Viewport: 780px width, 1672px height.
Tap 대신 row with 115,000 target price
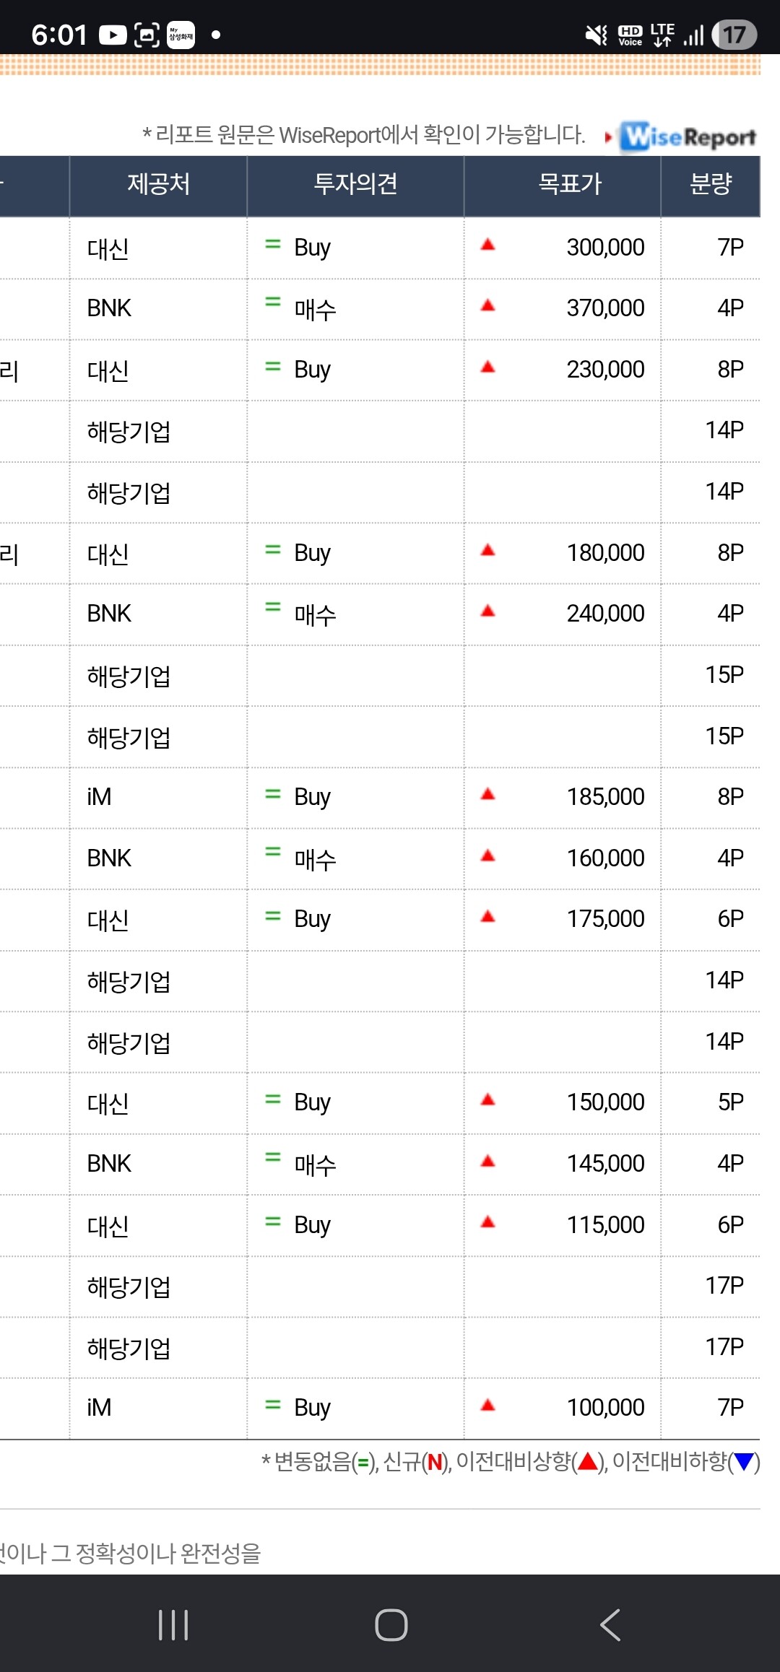(380, 1225)
